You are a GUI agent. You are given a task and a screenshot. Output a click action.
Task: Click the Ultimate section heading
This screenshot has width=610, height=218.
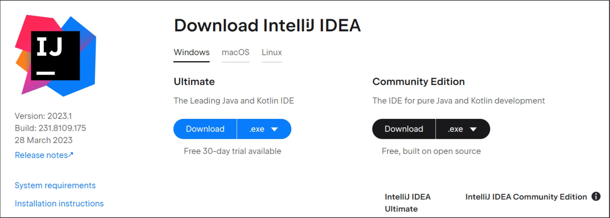[x=194, y=82]
